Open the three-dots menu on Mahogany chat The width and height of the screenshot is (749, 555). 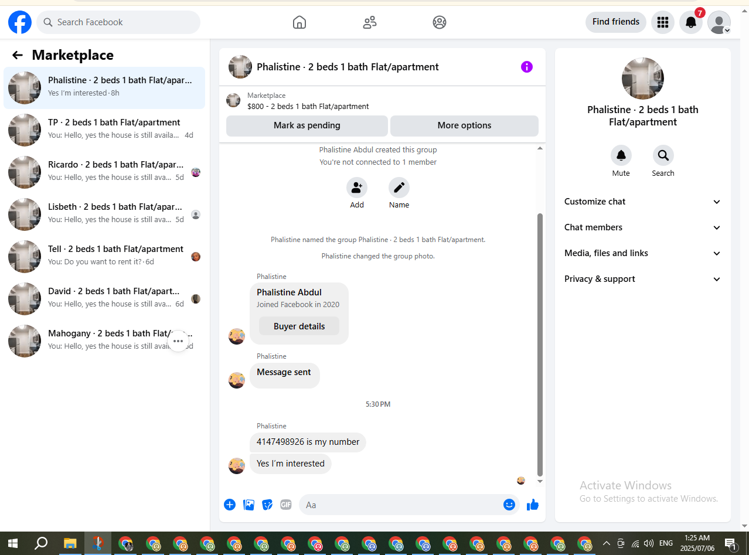coord(178,341)
